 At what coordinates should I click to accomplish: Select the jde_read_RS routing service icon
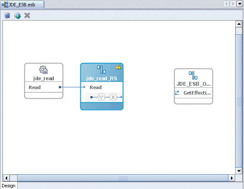click(x=101, y=69)
